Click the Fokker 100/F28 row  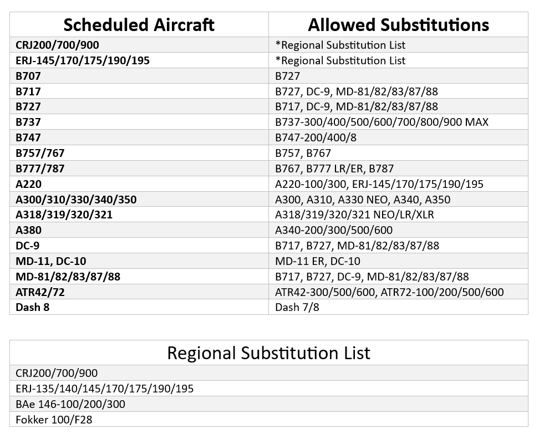point(54,420)
